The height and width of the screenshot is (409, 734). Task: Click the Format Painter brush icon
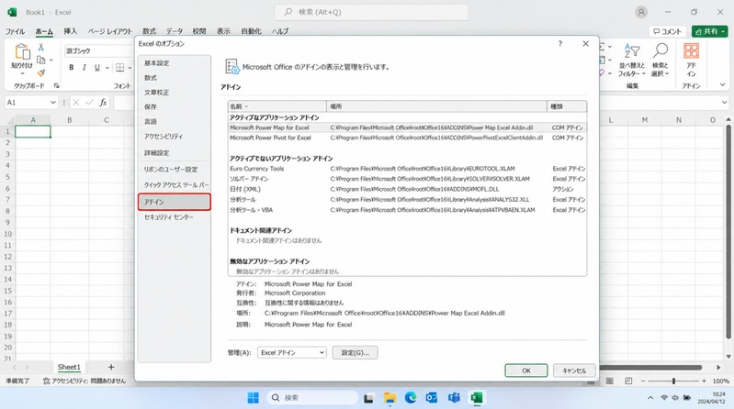click(41, 72)
